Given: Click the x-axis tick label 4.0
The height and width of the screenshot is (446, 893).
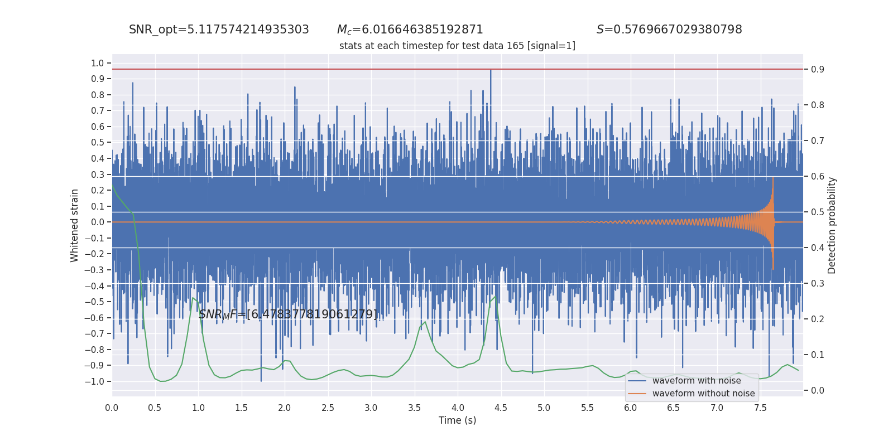Looking at the screenshot, I should 458,408.
